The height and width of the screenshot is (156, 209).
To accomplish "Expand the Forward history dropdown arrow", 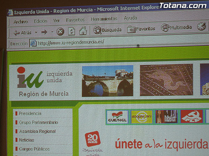I will 52,32.
